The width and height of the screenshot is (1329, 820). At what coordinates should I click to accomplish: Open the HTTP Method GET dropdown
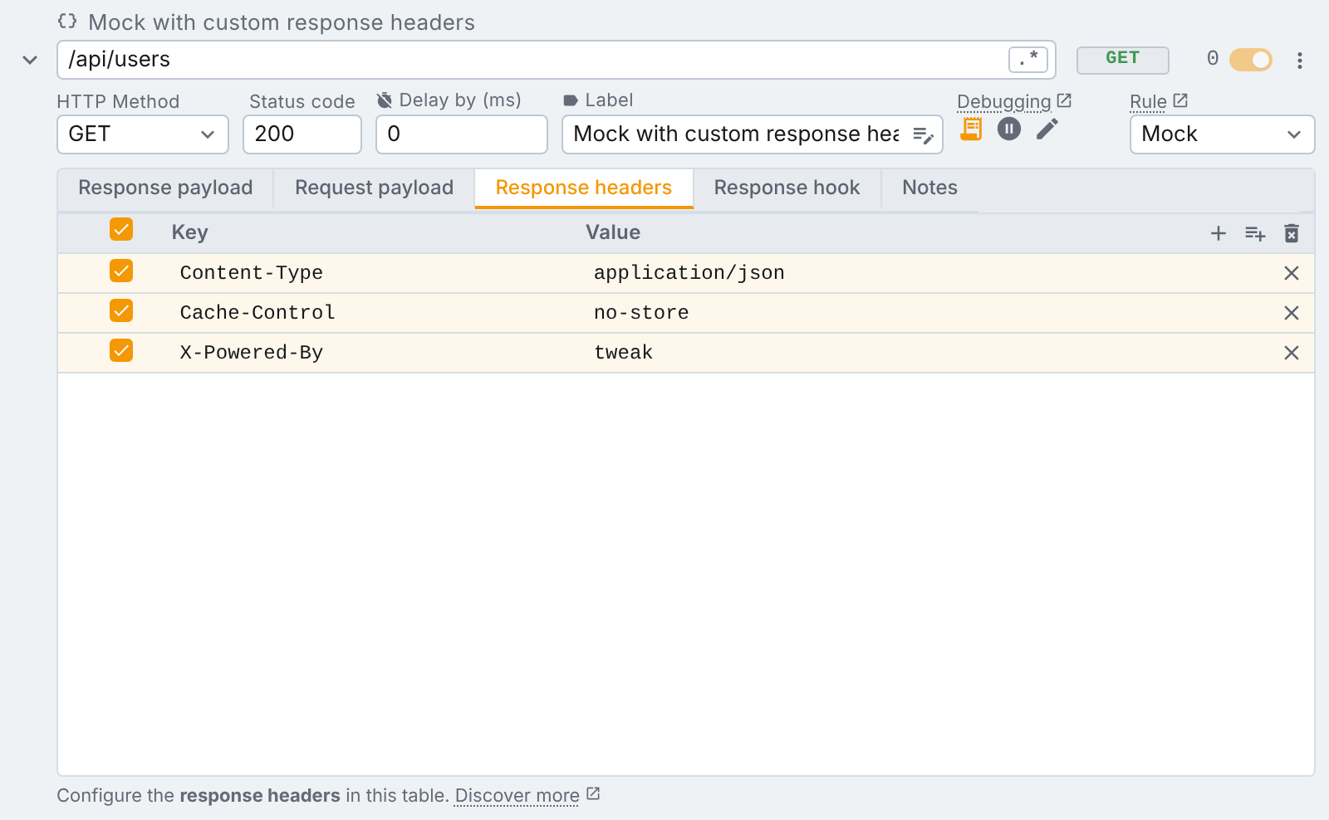click(143, 134)
